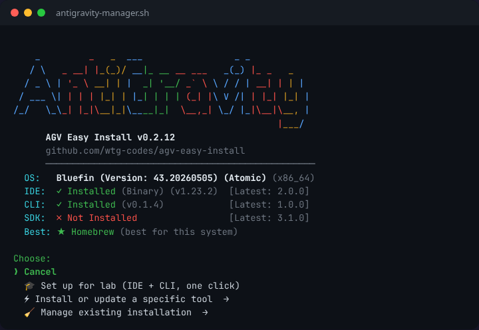Click the [Latest: 3.1.0] text
479x330 pixels.
[269, 218]
